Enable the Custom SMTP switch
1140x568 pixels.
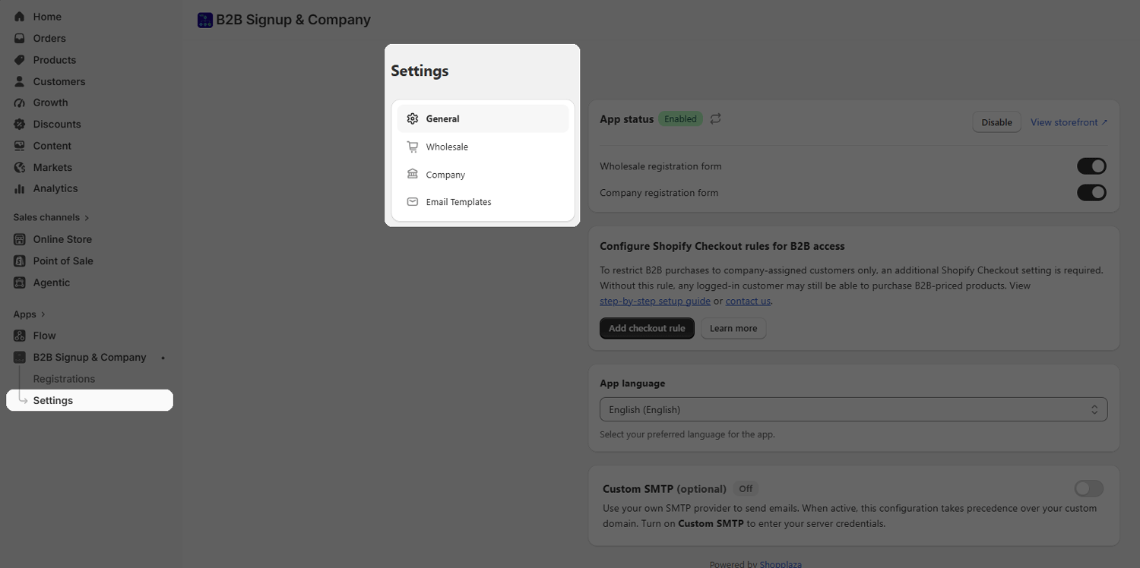coord(1089,488)
